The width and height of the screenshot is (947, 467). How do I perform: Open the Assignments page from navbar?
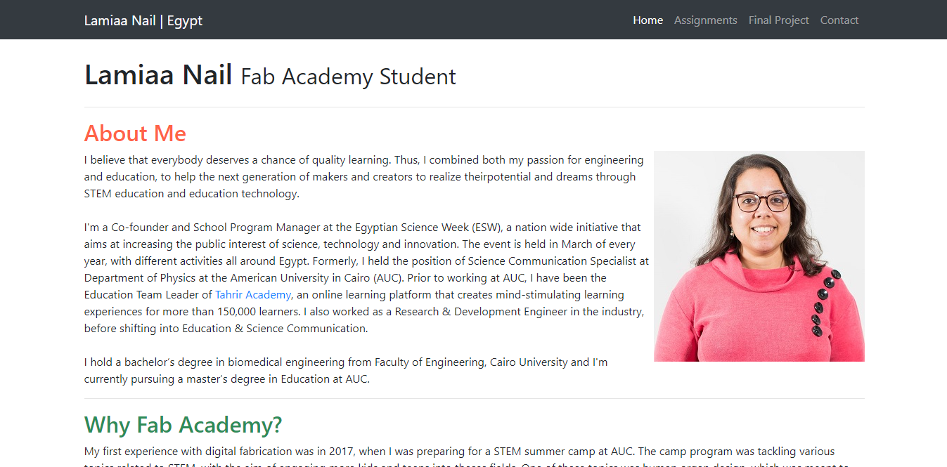(705, 20)
